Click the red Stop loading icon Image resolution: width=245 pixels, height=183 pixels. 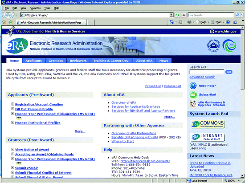click(184, 15)
